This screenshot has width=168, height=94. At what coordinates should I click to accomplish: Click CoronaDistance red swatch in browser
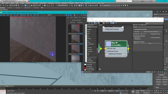[85, 68]
